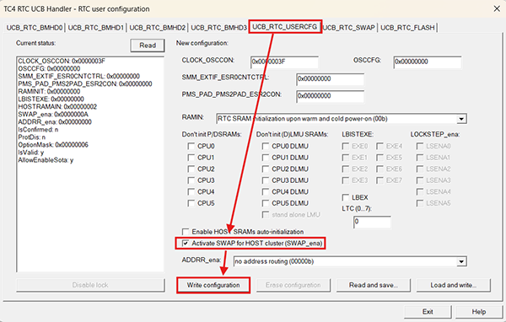Select the ADDRR_ena: 0x00000000 status line
The image size is (506, 322).
tap(55, 122)
